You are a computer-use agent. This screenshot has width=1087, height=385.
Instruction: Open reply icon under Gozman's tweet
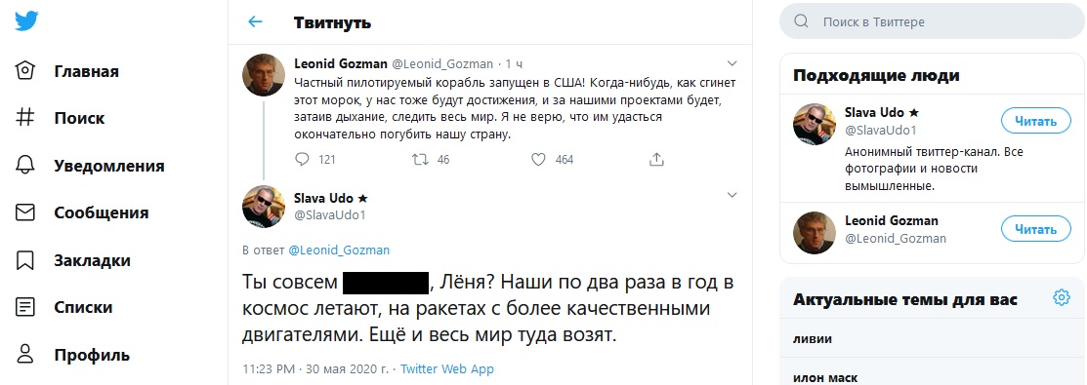coord(302,159)
